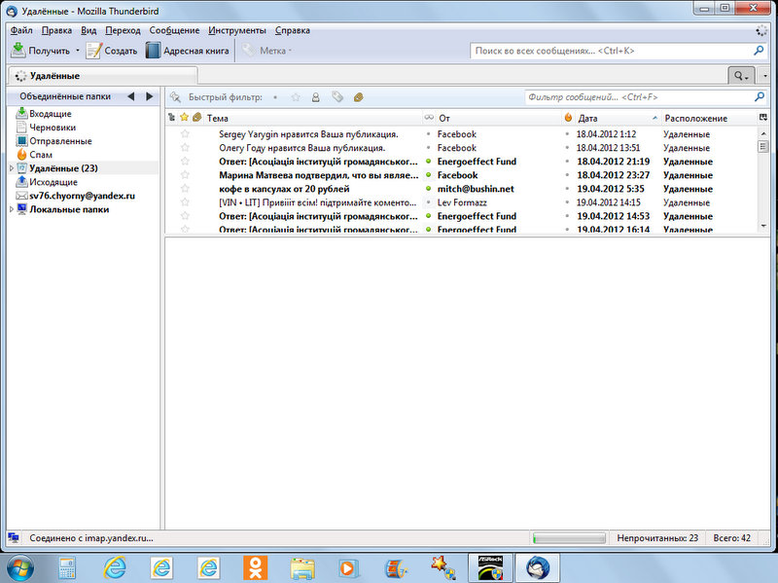The image size is (778, 583).
Task: Open the Справка help menu
Action: [293, 30]
